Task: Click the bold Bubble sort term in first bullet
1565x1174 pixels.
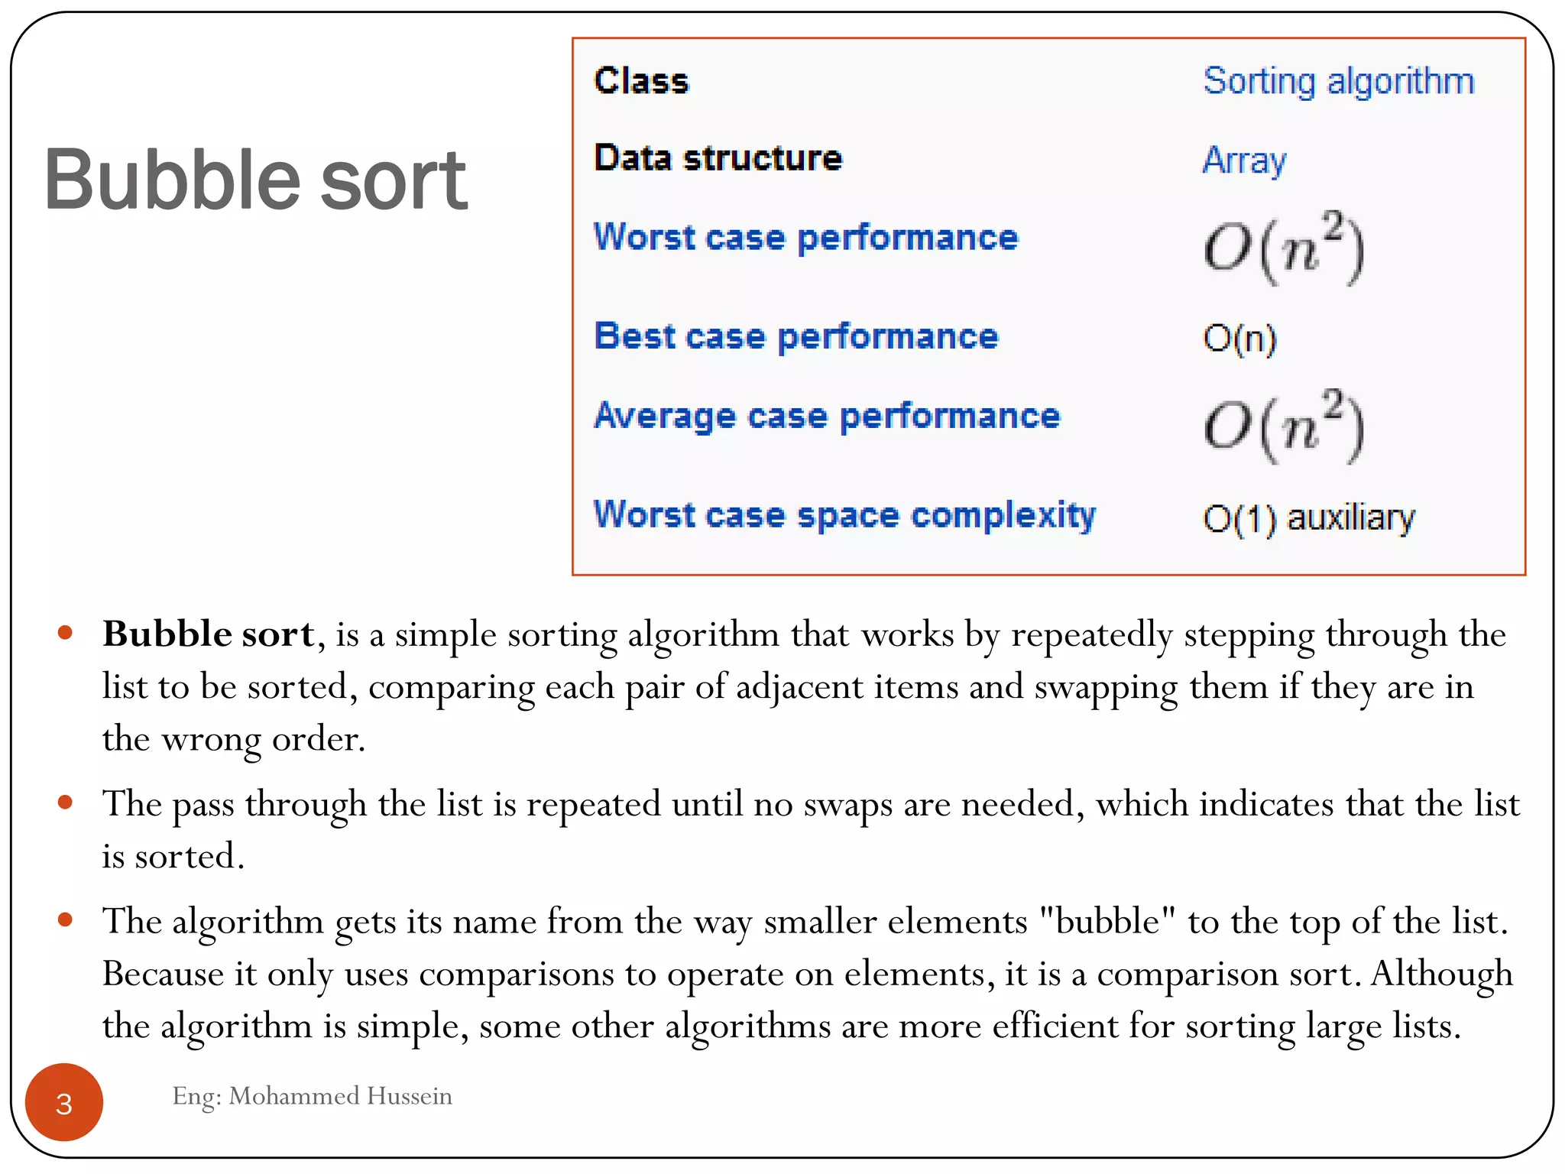Action: pos(209,634)
